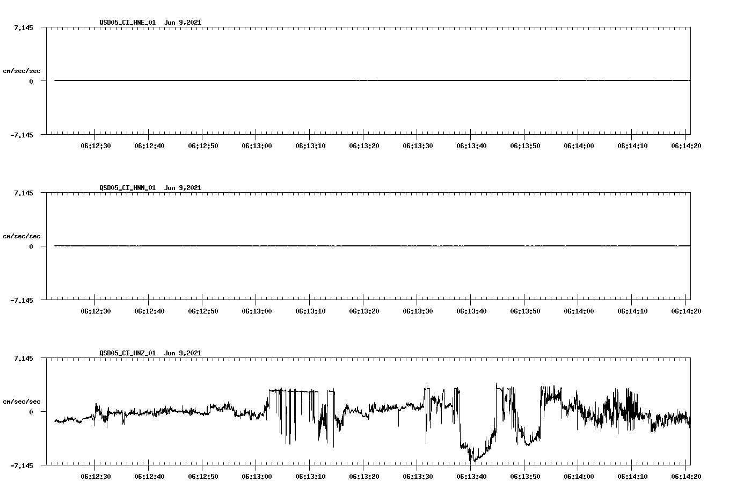Screen dimensions: 729x496
Task: Click the 7.145 upper limit of HNE plot
Action: click(x=23, y=27)
